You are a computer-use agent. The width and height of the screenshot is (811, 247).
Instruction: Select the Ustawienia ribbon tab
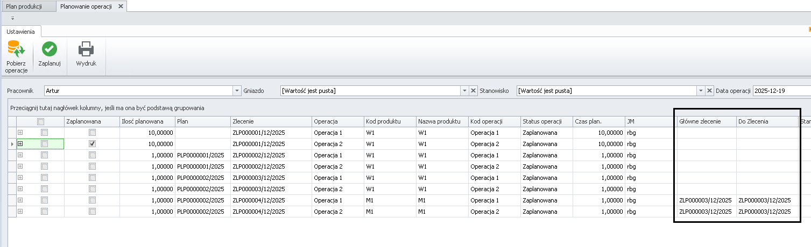(x=21, y=32)
